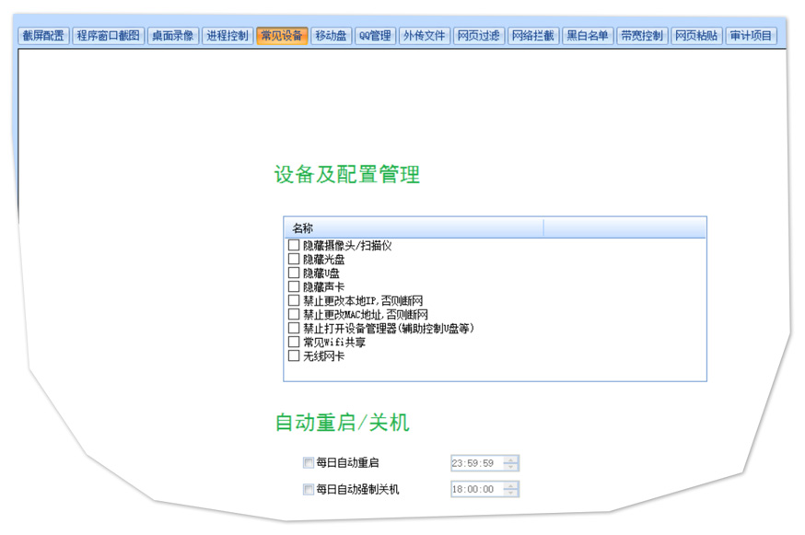This screenshot has height=535, width=805.
Task: Click the down arrow of the 23:59:59 restart time
Action: (511, 467)
